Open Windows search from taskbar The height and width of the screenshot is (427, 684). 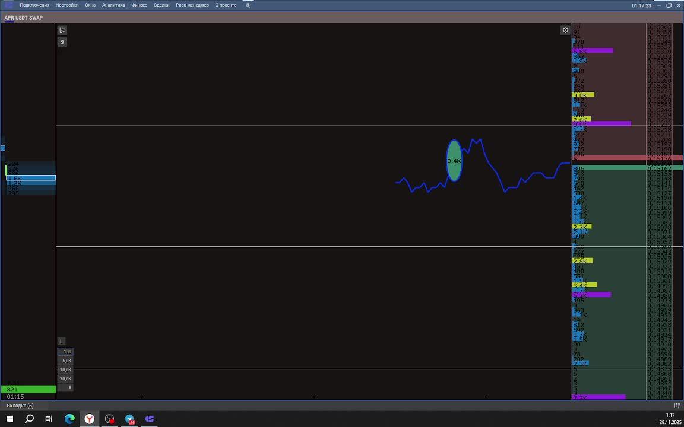coord(29,419)
